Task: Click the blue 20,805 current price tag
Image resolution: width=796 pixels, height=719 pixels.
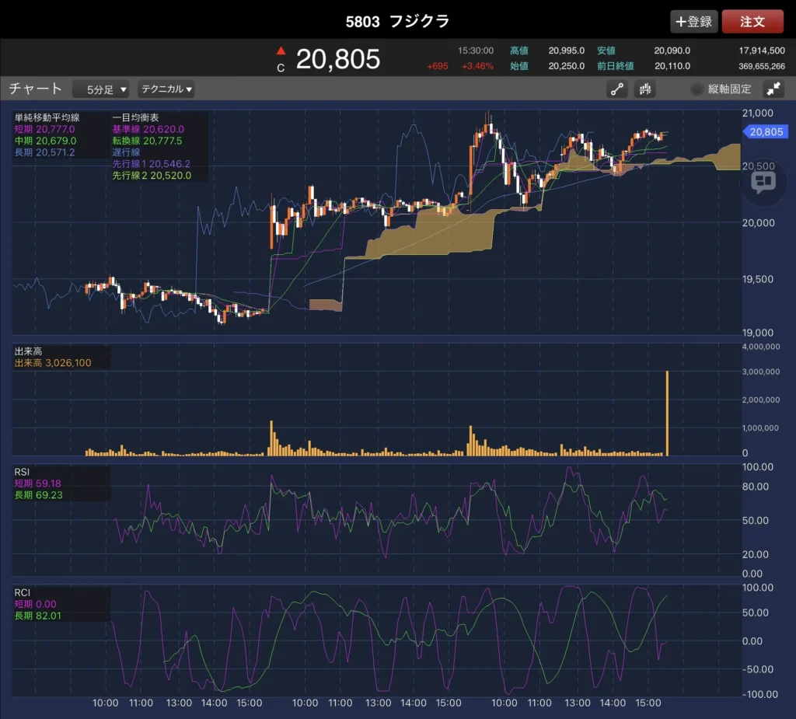Action: [x=767, y=132]
